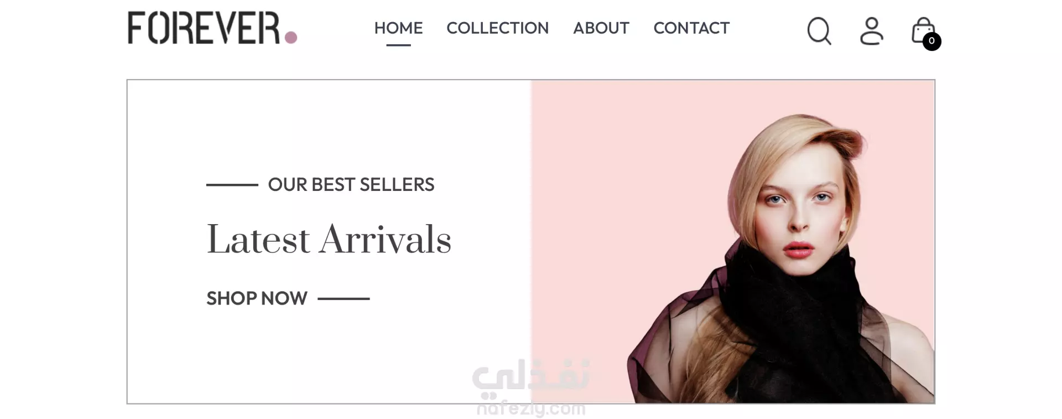Viewport: 1062px width, 419px height.
Task: Click the FOREVER logo wordmark
Action: [x=204, y=28]
